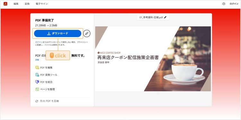
Task: Open the PDF 変換ツール link
Action: coord(49,75)
